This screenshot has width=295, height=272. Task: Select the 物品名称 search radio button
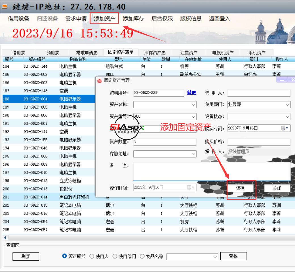pyautogui.click(x=142, y=256)
